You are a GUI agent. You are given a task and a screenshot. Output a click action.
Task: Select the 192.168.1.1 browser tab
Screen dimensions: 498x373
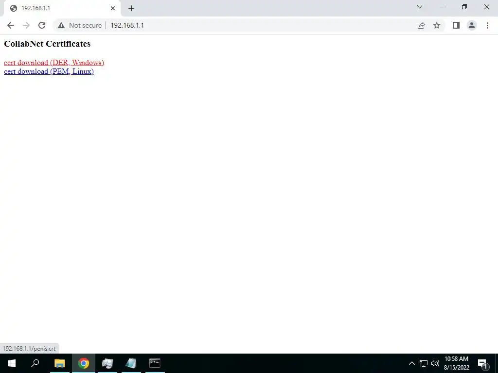62,8
